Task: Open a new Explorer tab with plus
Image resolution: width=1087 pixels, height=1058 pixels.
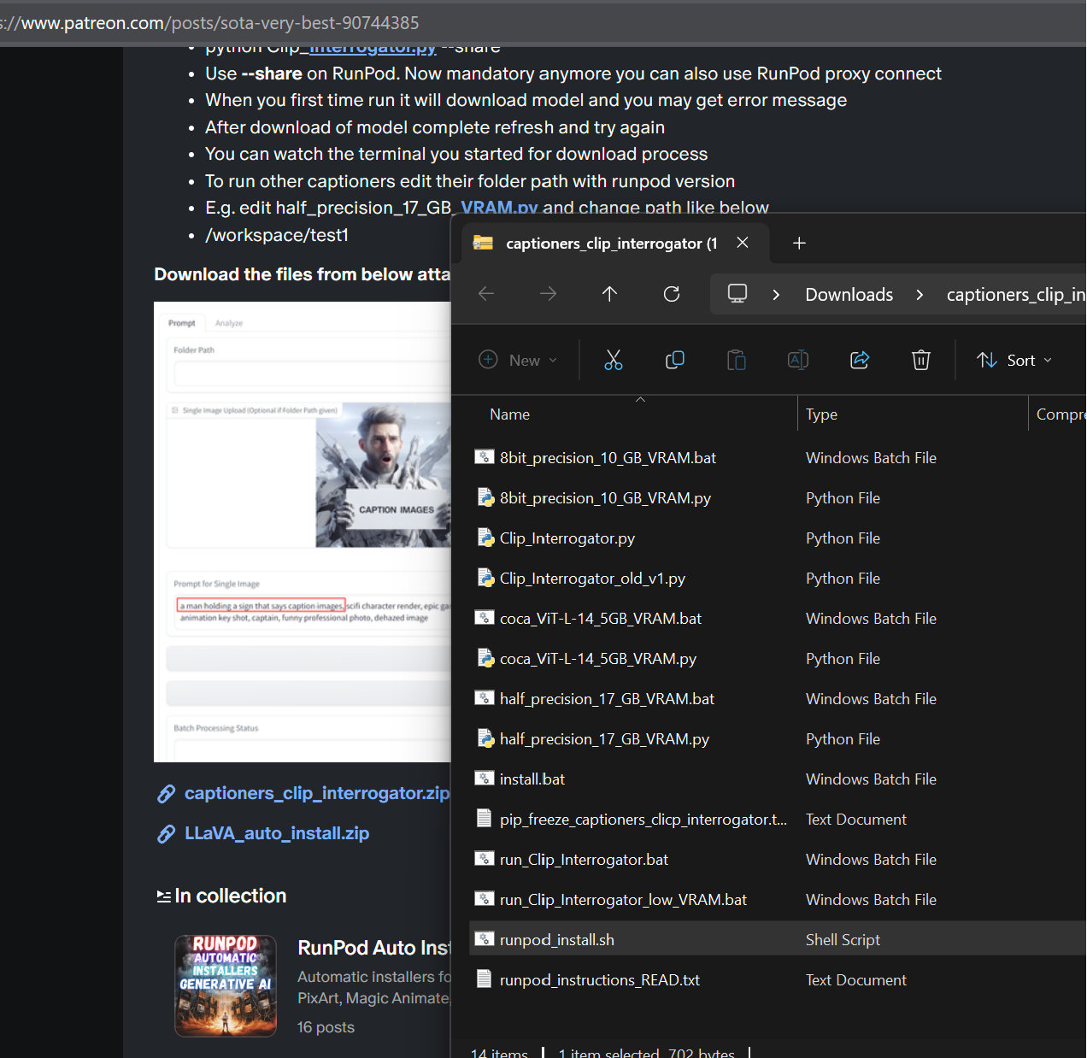Action: pyautogui.click(x=799, y=244)
